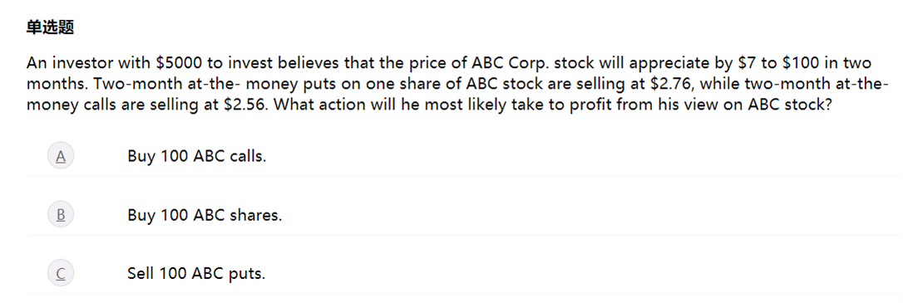Select radio option C circle
Viewport: 903px width, 303px height.
(x=61, y=274)
